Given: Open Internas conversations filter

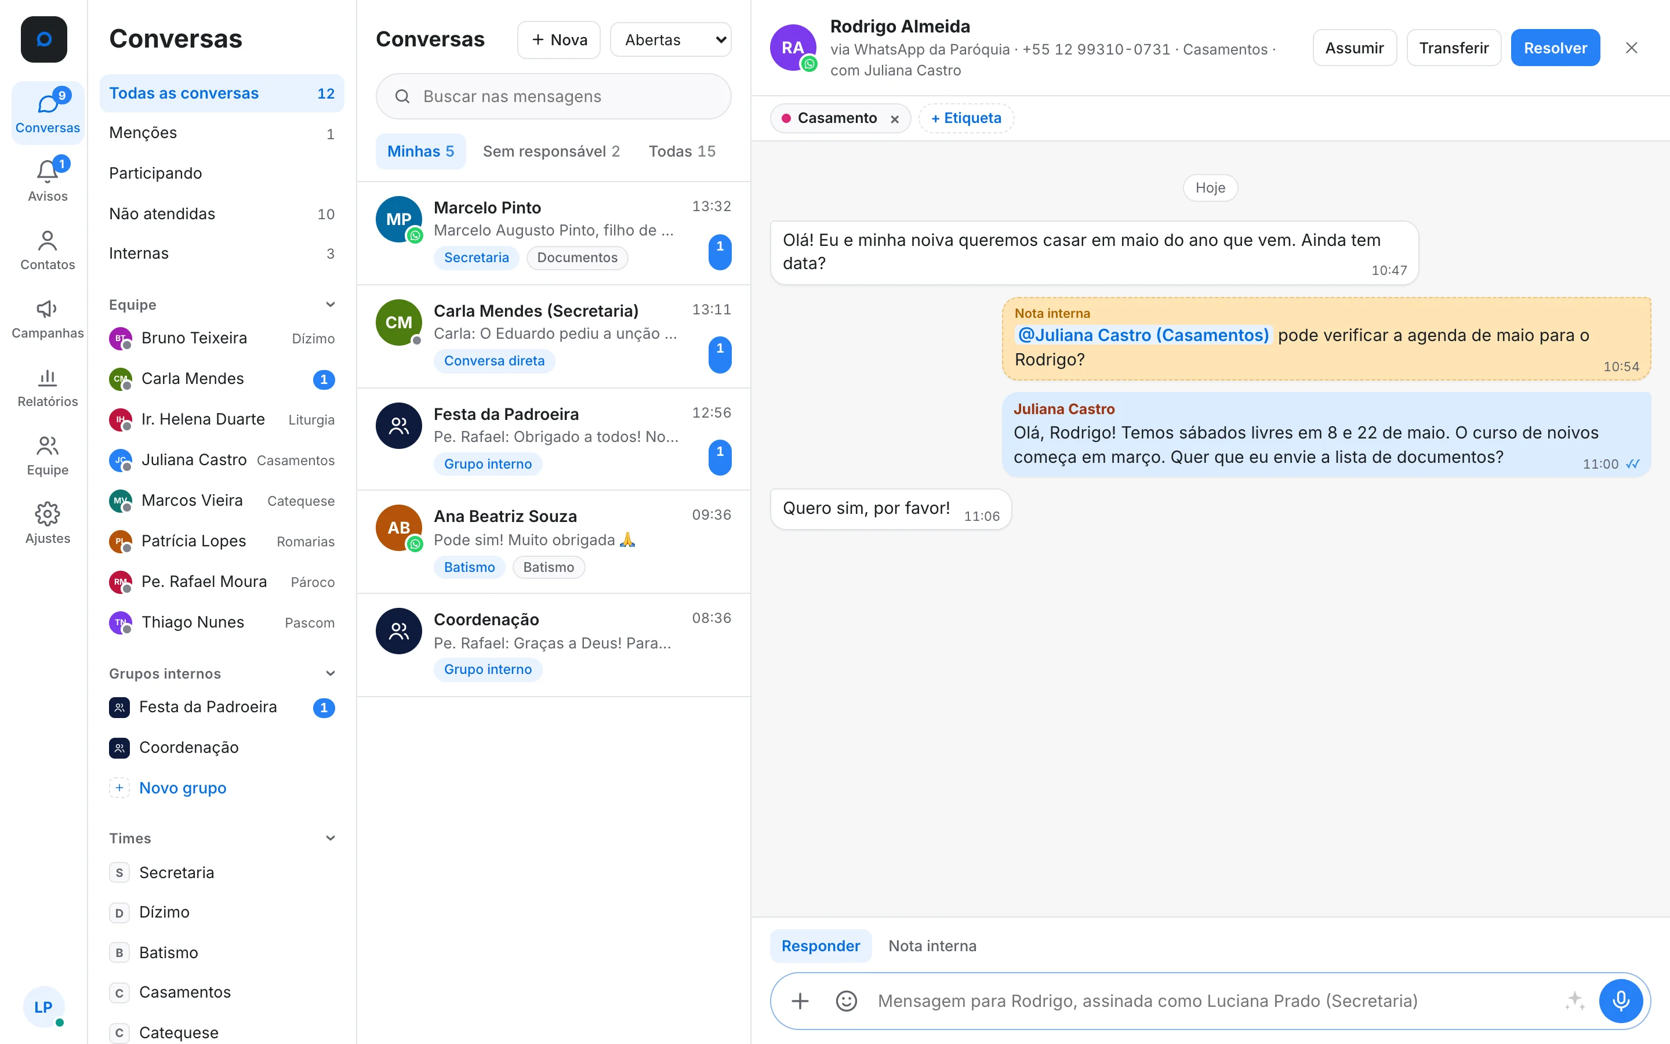Looking at the screenshot, I should click(x=222, y=253).
